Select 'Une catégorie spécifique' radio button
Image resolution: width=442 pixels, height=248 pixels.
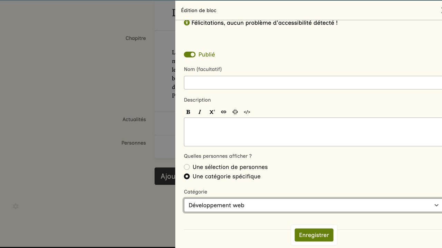pyautogui.click(x=187, y=176)
